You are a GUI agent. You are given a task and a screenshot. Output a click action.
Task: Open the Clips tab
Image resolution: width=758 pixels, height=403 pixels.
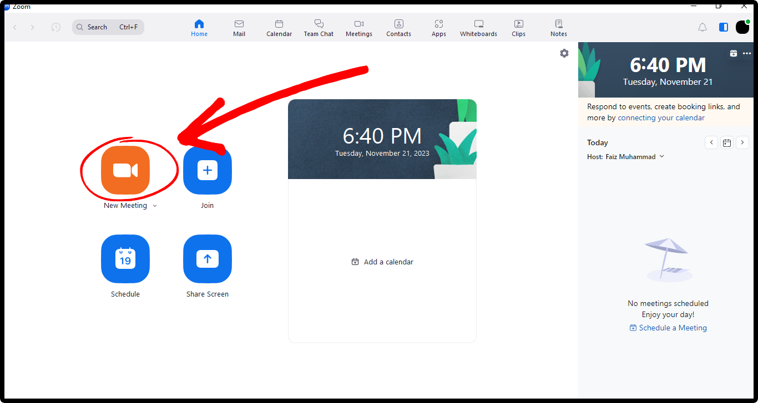point(519,28)
